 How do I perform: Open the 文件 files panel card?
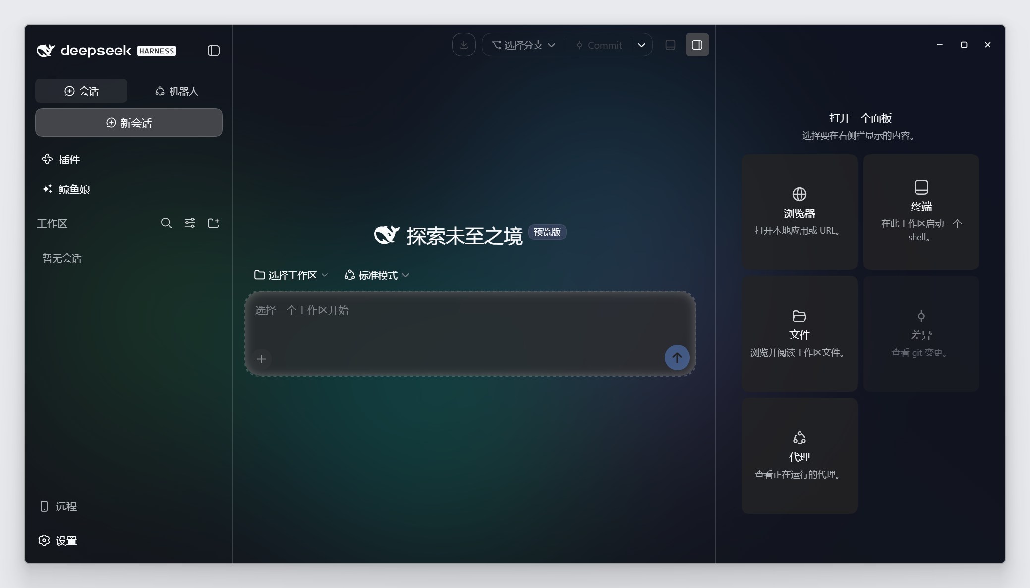(x=799, y=334)
